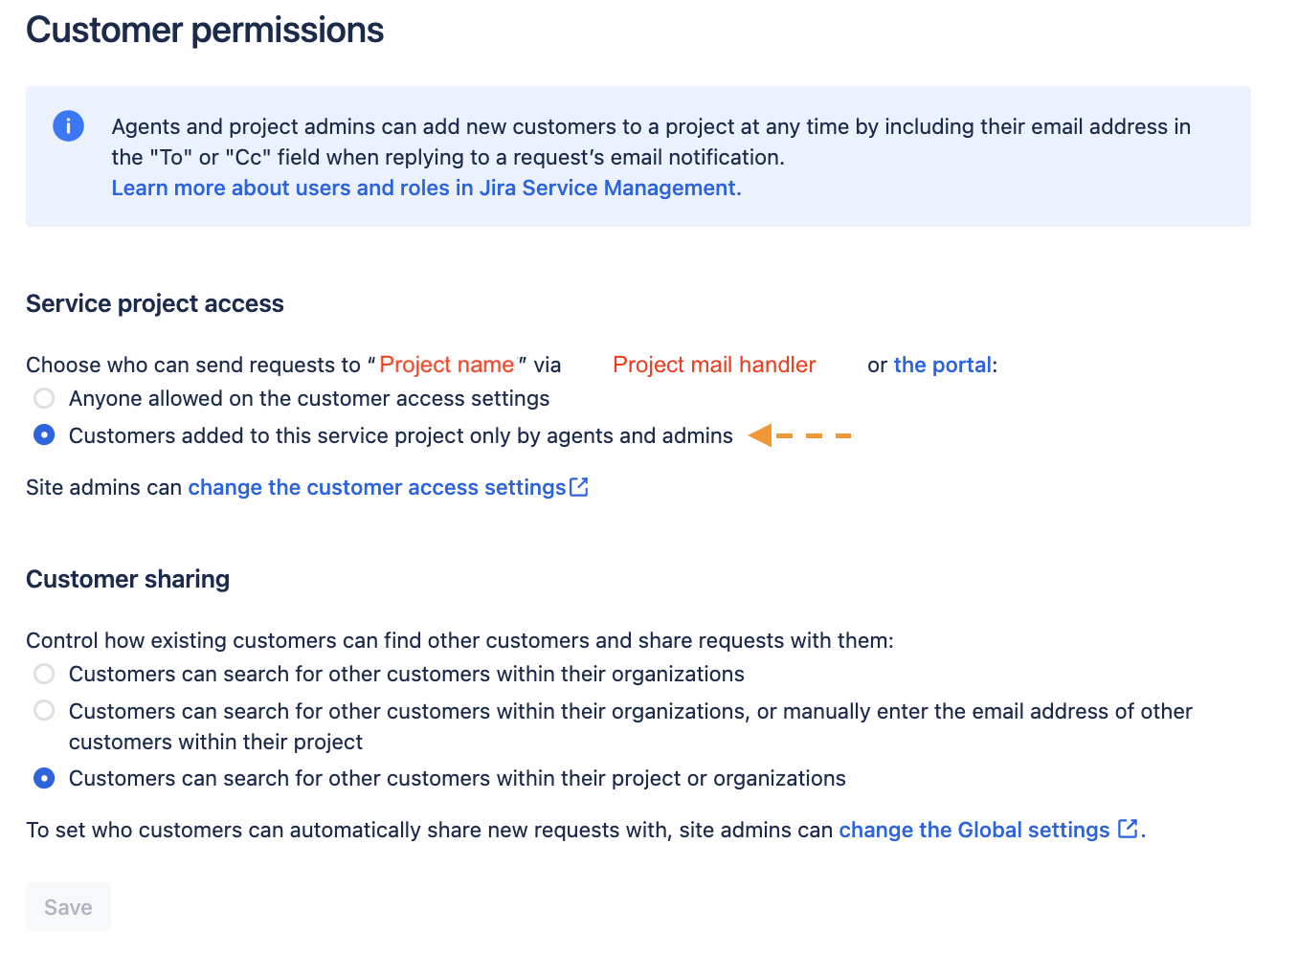Image resolution: width=1298 pixels, height=955 pixels.
Task: Open "change the customer access settings" link
Action: pos(376,486)
